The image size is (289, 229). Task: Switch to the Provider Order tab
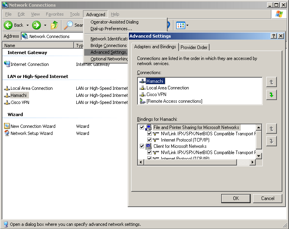tap(194, 47)
